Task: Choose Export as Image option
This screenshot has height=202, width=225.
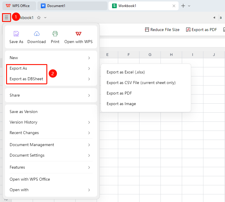Action: pos(146,104)
